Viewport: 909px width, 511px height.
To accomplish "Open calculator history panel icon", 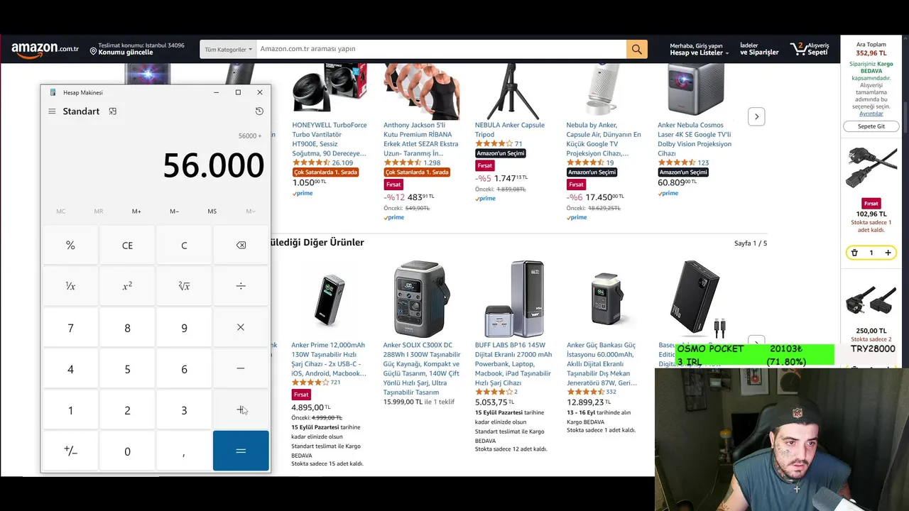I will [259, 111].
